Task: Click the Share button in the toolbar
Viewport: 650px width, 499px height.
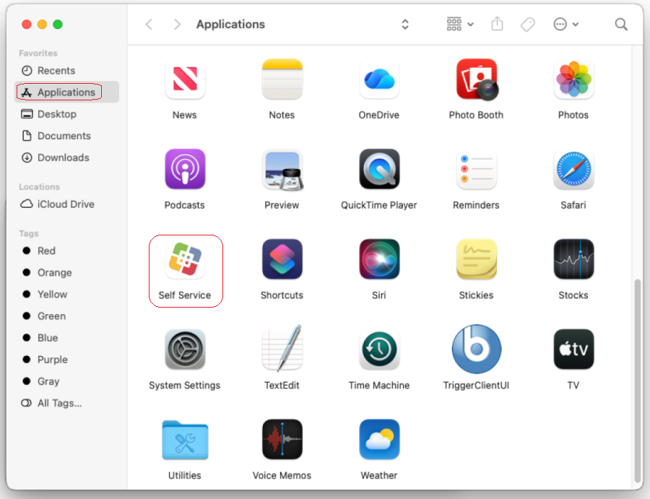Action: coord(497,24)
